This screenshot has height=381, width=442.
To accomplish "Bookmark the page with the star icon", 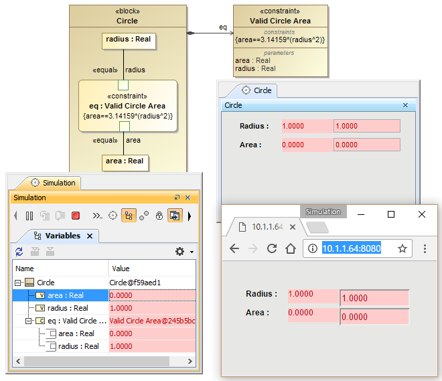I will click(402, 248).
